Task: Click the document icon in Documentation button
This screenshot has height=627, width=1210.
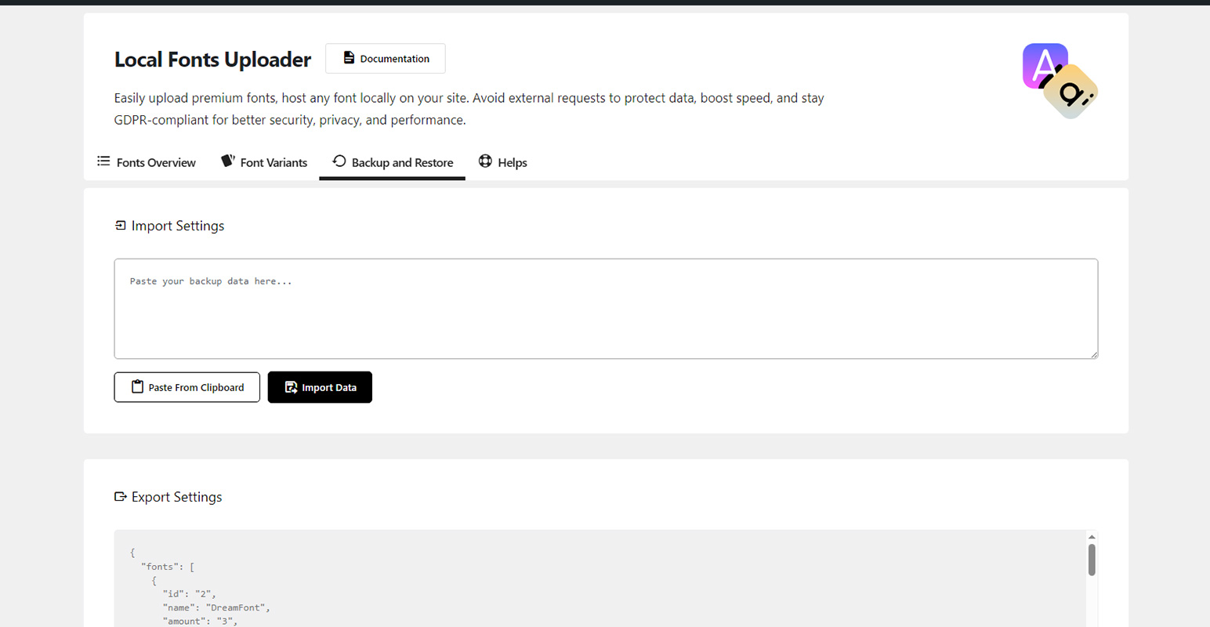Action: [x=349, y=58]
